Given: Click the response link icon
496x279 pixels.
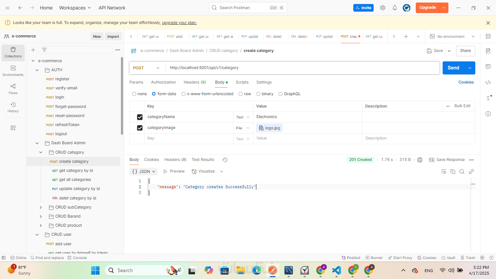Looking at the screenshot, I should [x=471, y=171].
